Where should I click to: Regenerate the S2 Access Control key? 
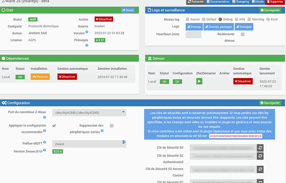[260, 169]
